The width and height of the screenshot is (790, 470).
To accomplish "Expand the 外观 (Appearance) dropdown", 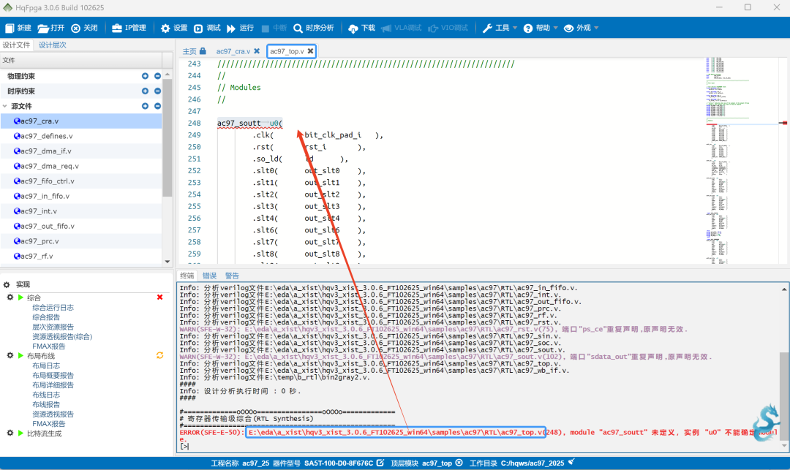I will (582, 28).
